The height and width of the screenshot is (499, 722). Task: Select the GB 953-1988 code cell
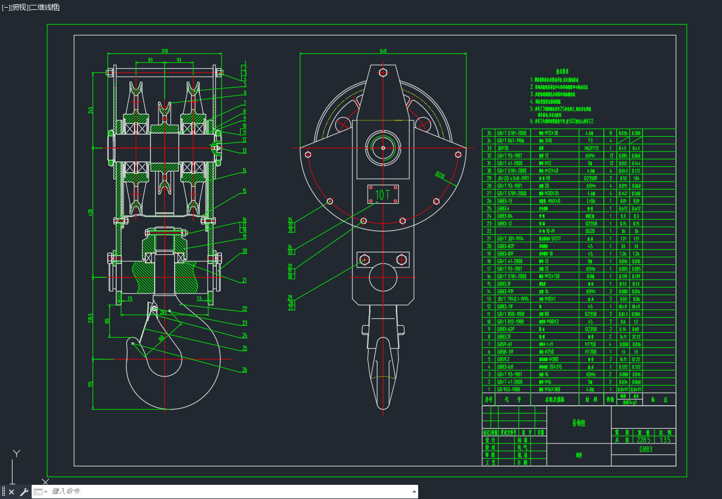point(509,390)
